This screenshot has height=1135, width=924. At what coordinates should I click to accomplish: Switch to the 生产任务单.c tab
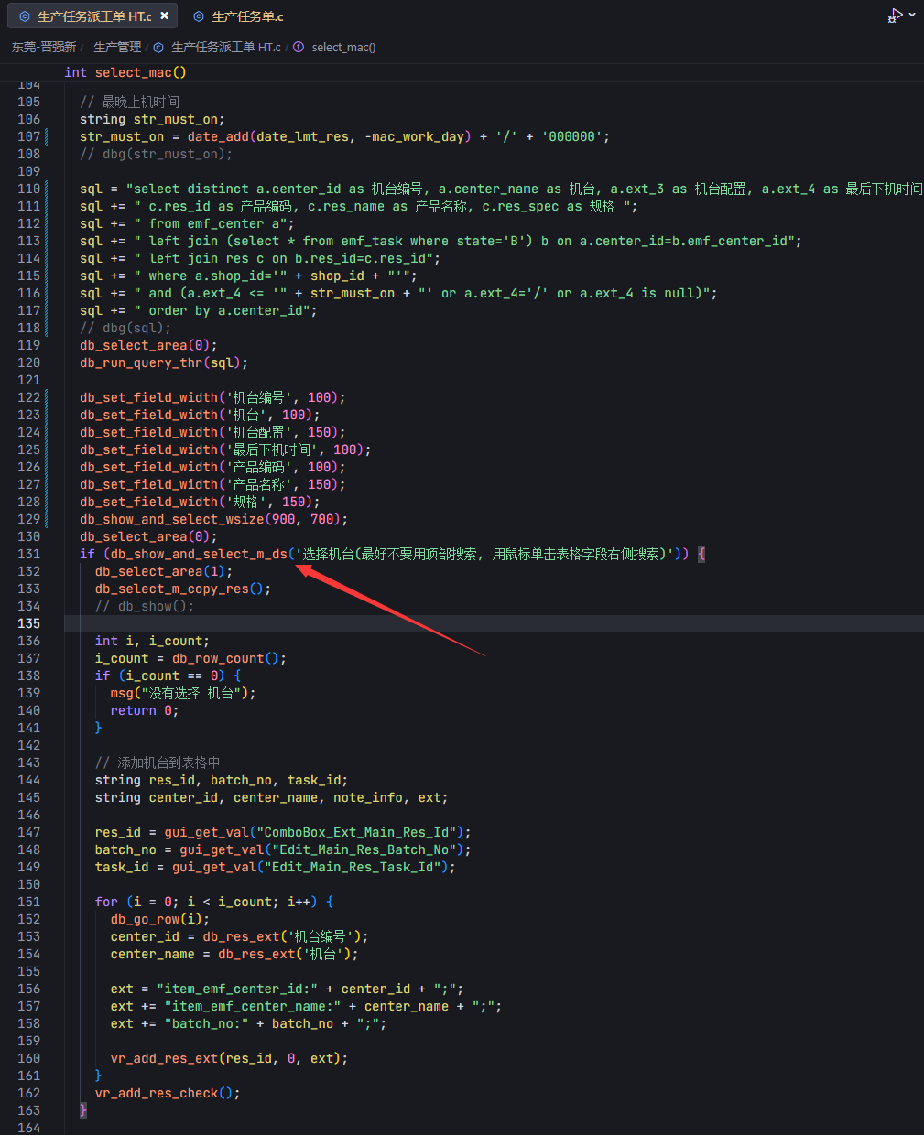tap(247, 16)
